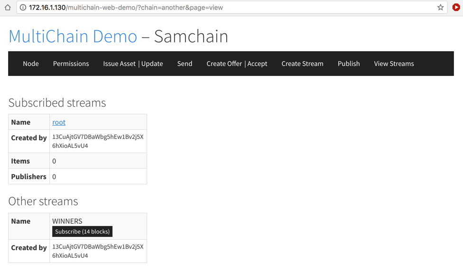
Task: Click the Items row label
Action: [20, 161]
